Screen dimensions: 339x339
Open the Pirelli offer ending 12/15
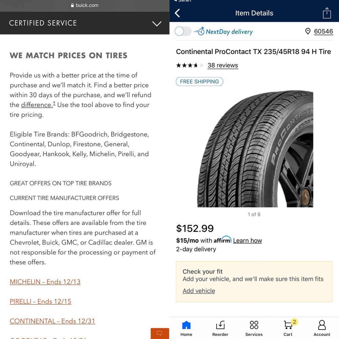[40, 301]
